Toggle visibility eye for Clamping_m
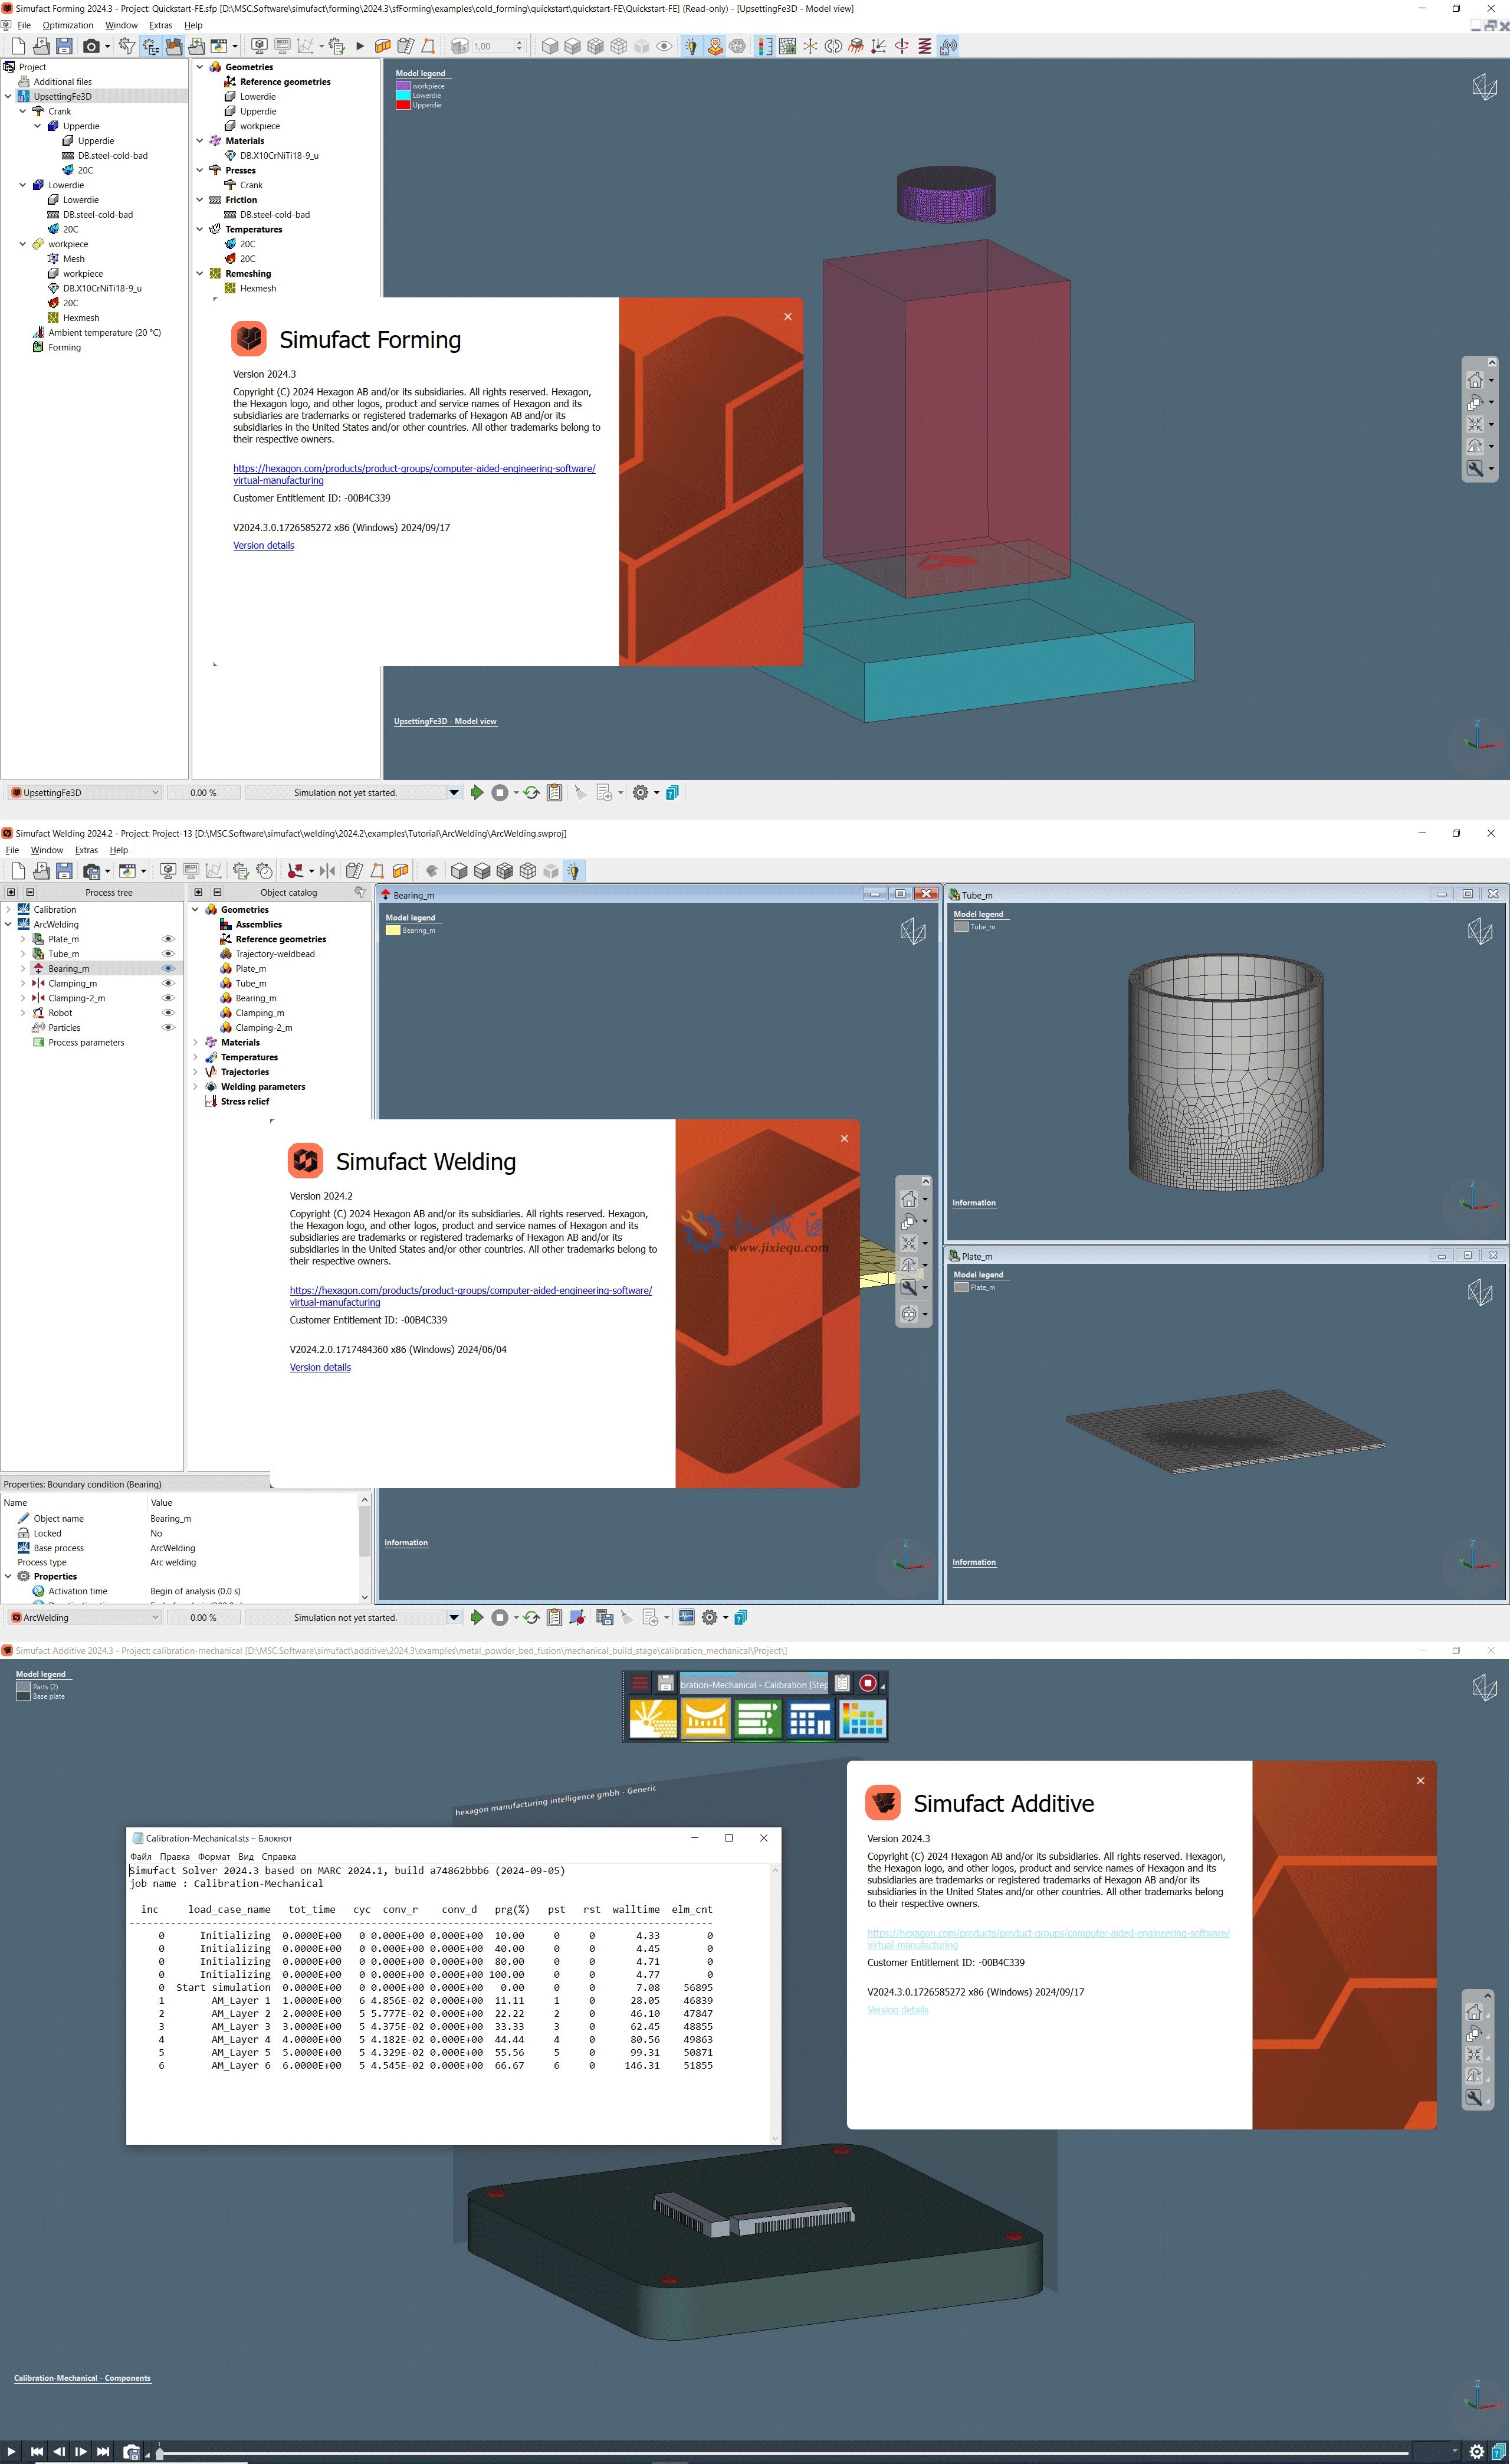The height and width of the screenshot is (2464, 1510). point(168,983)
